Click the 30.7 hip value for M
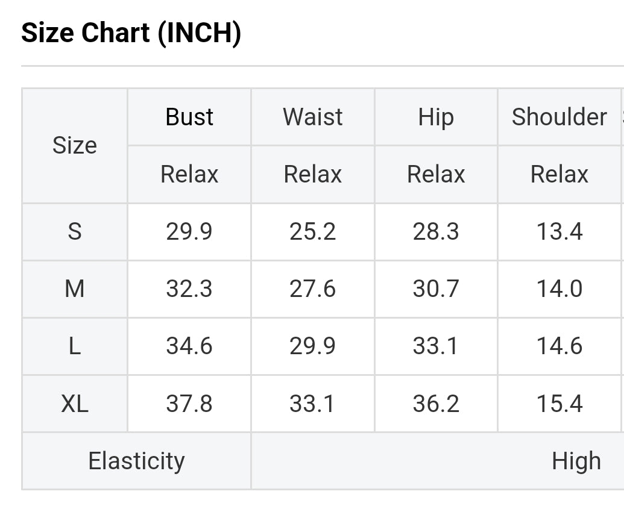 point(436,289)
